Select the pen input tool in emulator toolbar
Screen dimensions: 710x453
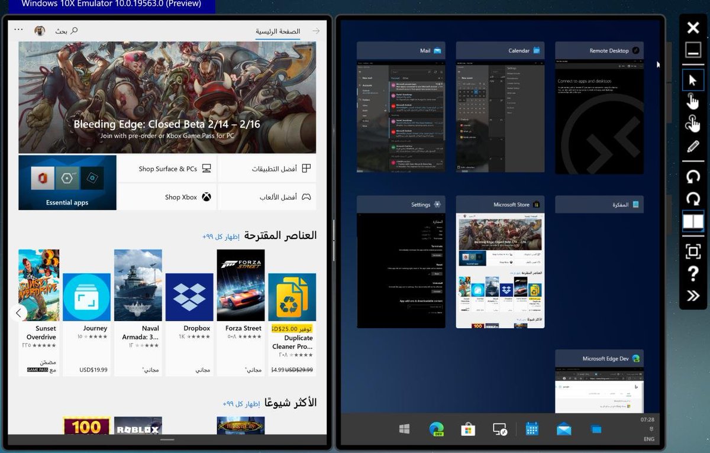tap(693, 147)
